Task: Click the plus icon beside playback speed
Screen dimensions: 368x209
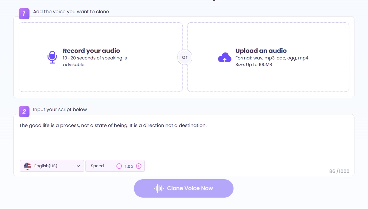Action: click(x=139, y=166)
